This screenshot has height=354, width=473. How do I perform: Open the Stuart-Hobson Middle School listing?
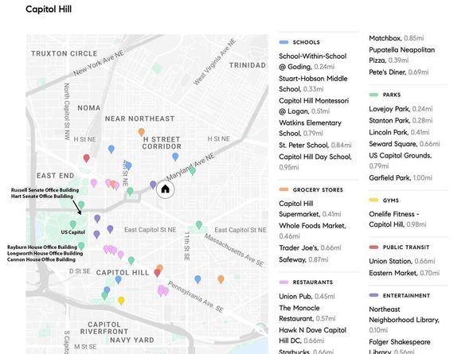(313, 84)
